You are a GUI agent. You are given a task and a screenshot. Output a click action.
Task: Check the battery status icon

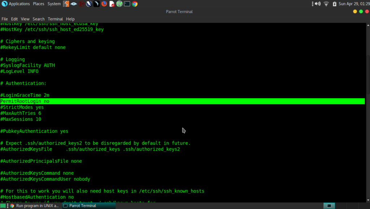(334, 4)
